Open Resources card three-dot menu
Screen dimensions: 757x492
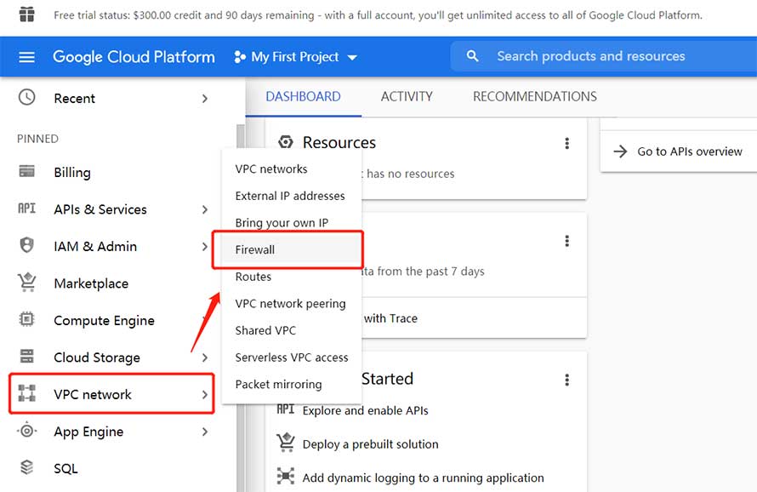pyautogui.click(x=566, y=143)
